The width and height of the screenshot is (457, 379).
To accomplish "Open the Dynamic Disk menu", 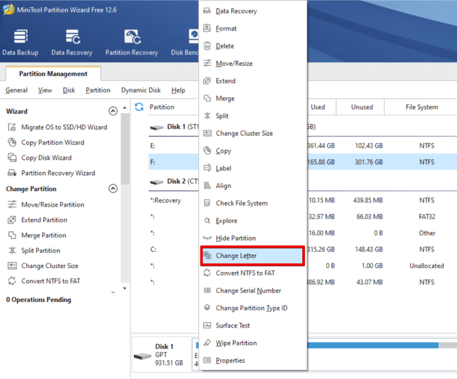I will [140, 91].
